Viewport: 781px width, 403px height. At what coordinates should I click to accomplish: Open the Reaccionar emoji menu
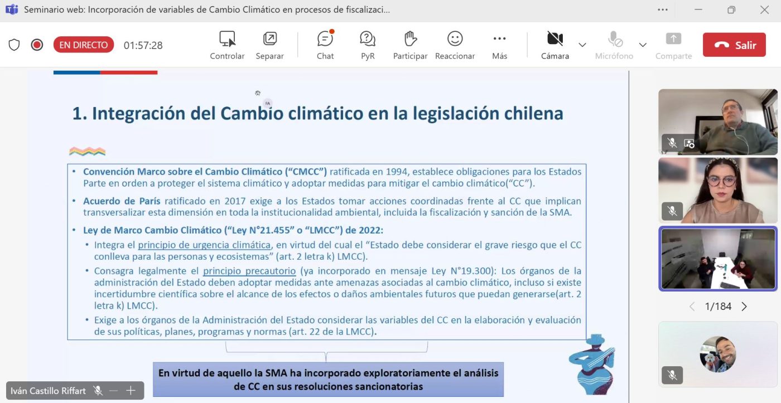(x=455, y=45)
